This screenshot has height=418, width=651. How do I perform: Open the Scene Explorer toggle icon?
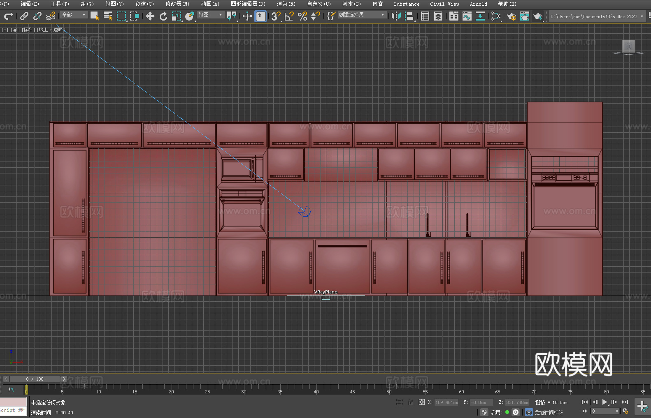425,16
